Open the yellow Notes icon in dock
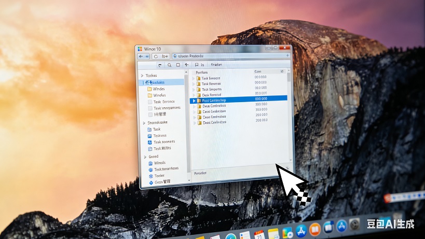The height and width of the screenshot is (239, 425). coord(273,234)
